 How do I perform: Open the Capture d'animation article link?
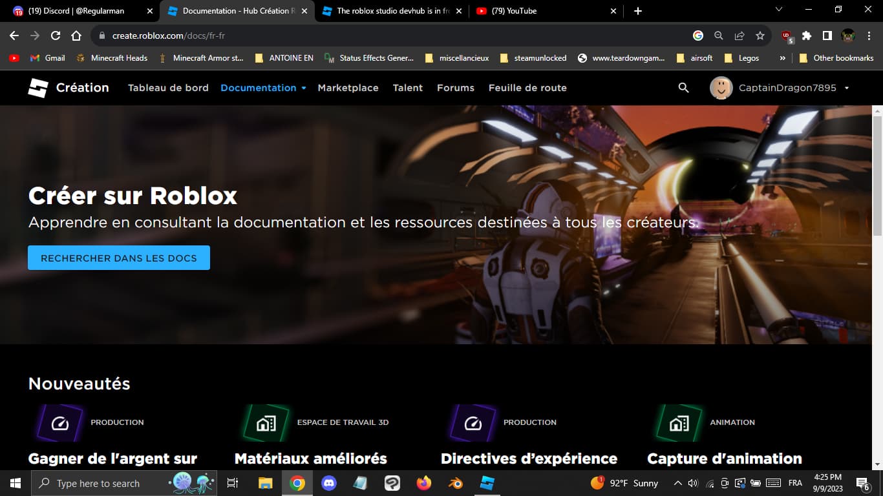pos(723,459)
